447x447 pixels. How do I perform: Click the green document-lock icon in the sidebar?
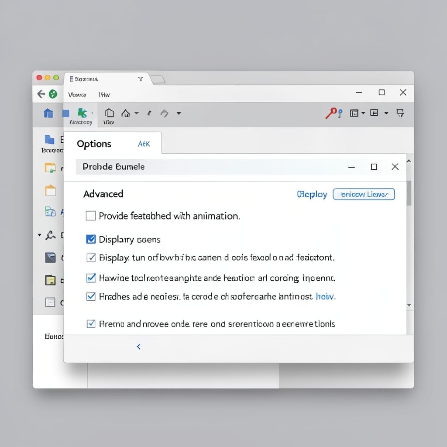51,212
